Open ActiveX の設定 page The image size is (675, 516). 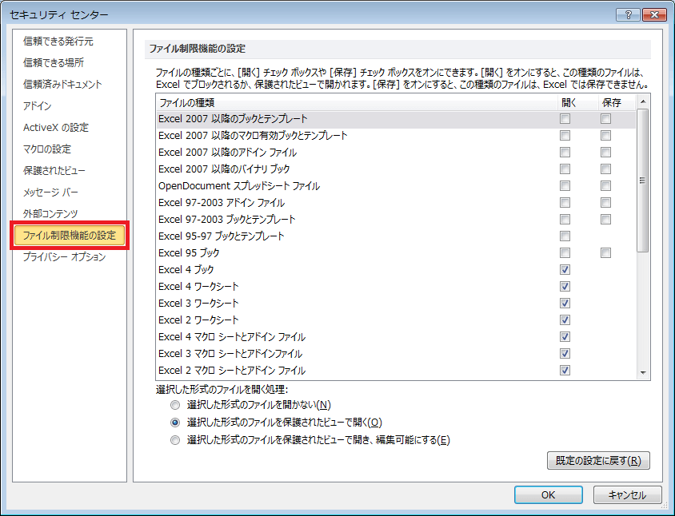pos(55,127)
